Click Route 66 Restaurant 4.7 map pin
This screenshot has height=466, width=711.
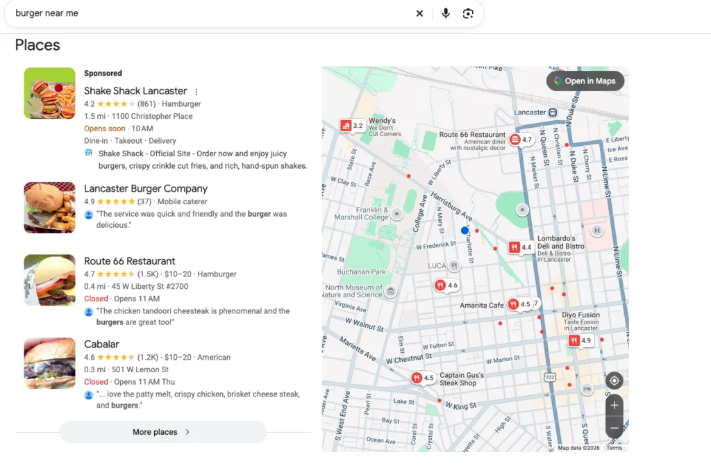pos(521,140)
